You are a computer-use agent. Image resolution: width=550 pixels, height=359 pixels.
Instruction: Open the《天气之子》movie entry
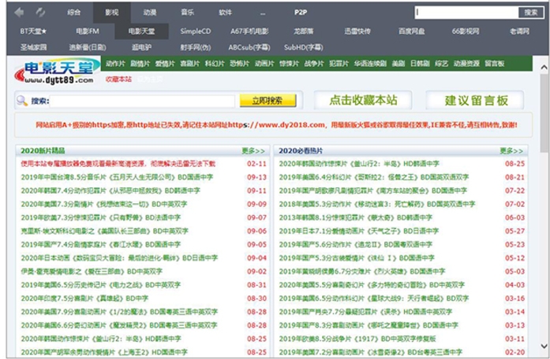[x=359, y=231]
